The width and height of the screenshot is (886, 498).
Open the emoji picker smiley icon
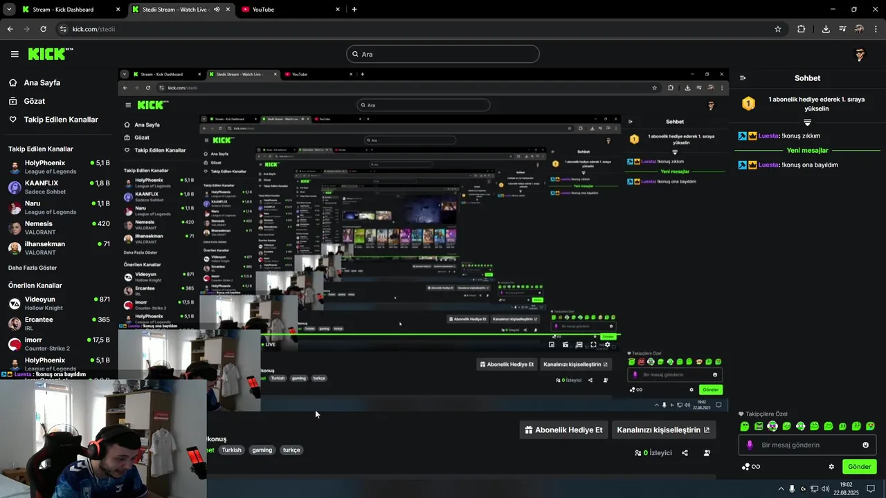coord(865,445)
